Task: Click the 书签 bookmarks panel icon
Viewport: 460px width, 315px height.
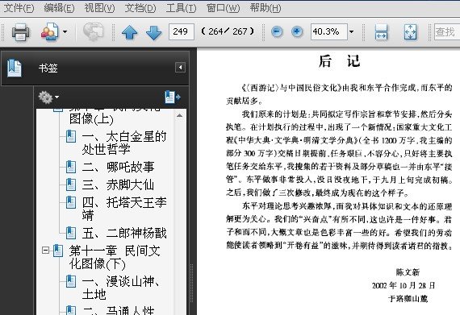Action: pyautogui.click(x=15, y=68)
